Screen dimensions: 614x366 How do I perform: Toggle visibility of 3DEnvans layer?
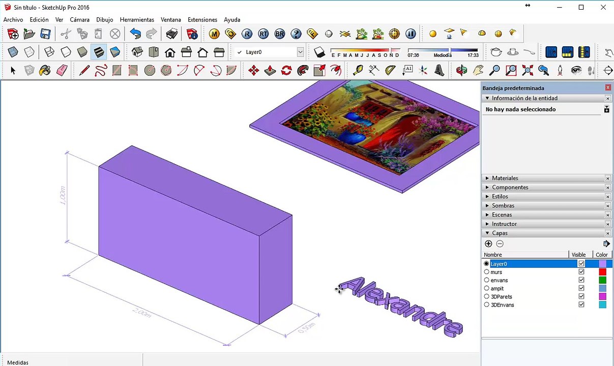pyautogui.click(x=581, y=304)
